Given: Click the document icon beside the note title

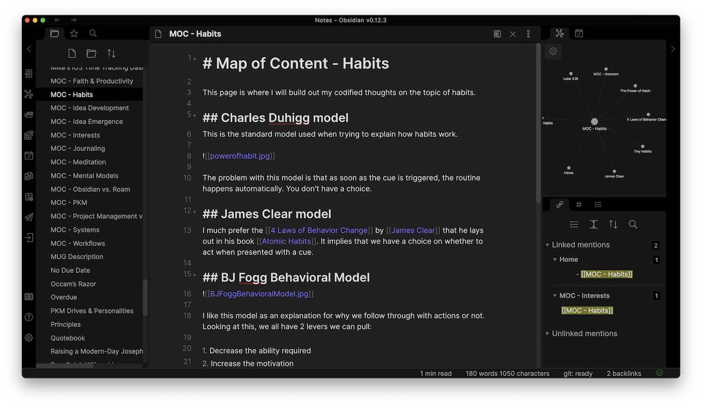Looking at the screenshot, I should point(158,34).
